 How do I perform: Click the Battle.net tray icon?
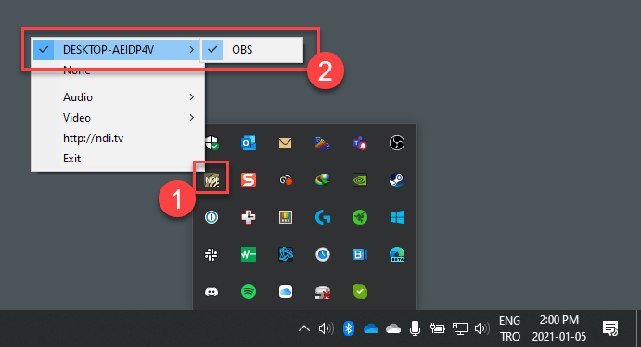(286, 254)
